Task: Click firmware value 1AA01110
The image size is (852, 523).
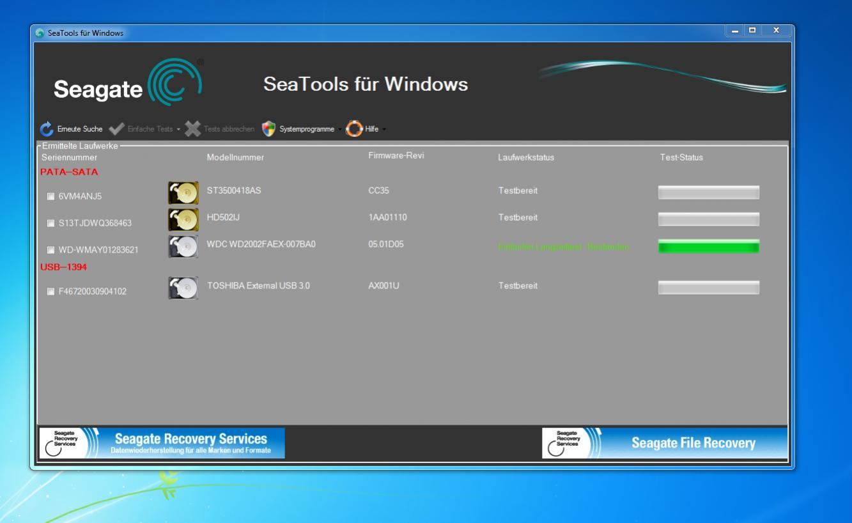Action: (x=387, y=217)
